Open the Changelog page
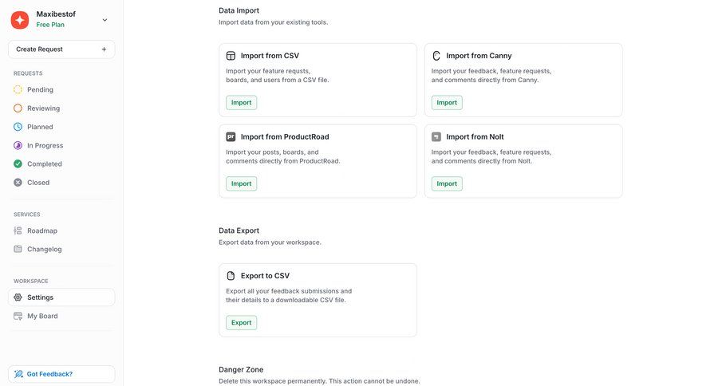The width and height of the screenshot is (718, 386). coord(44,249)
